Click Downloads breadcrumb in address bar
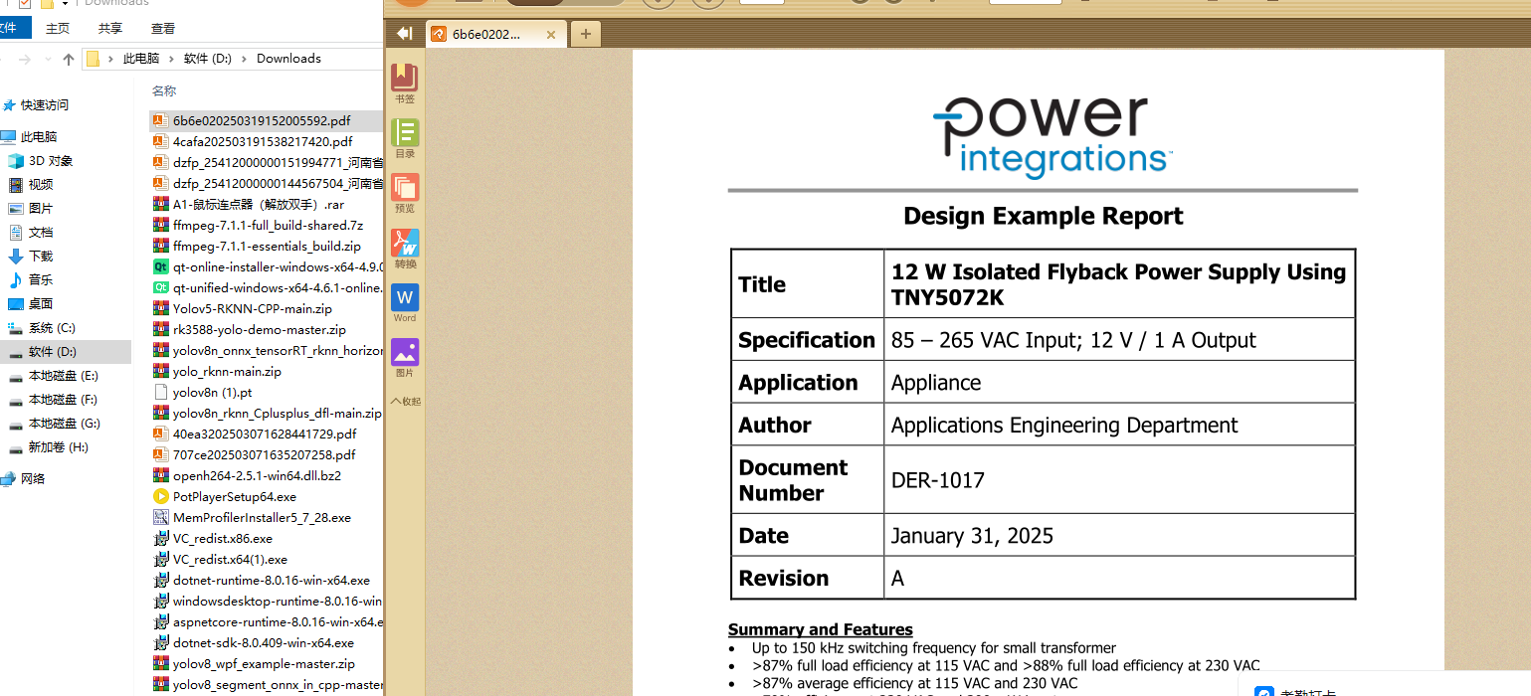 coord(288,59)
